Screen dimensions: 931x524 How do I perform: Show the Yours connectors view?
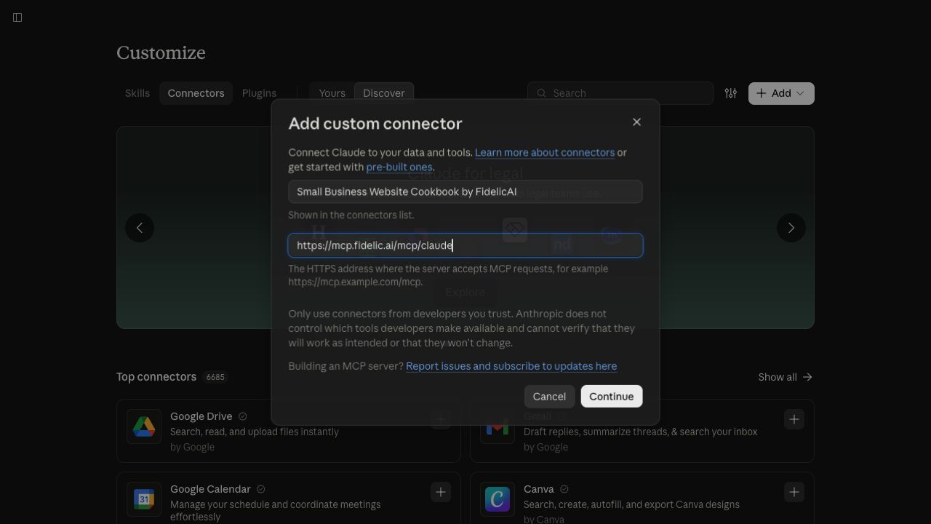[332, 93]
